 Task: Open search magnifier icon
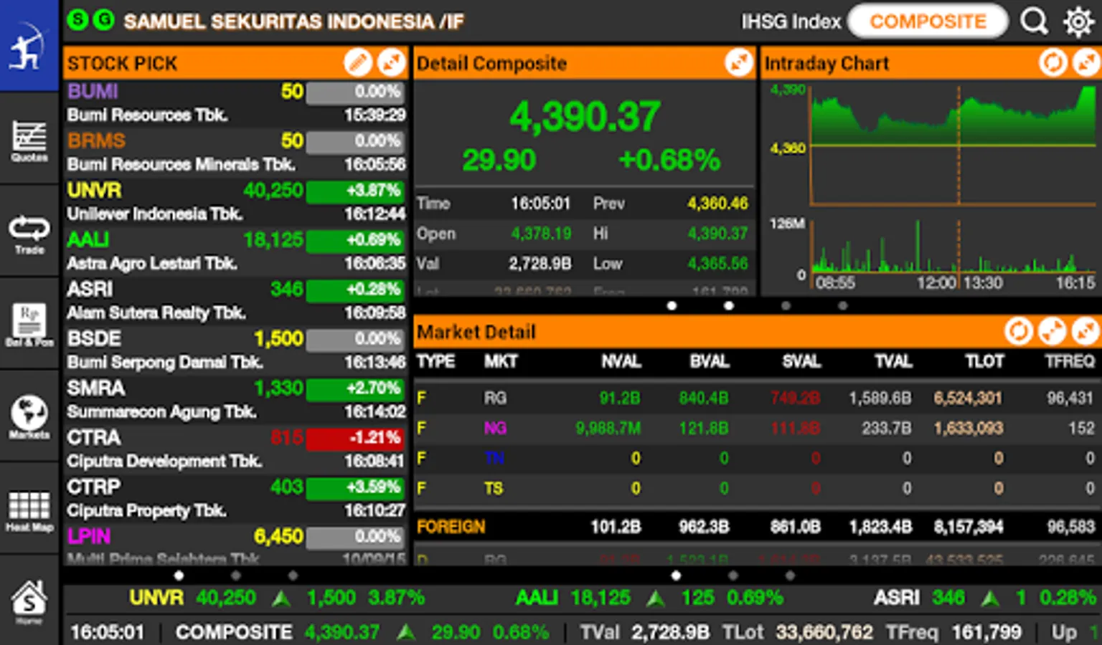[x=1034, y=21]
